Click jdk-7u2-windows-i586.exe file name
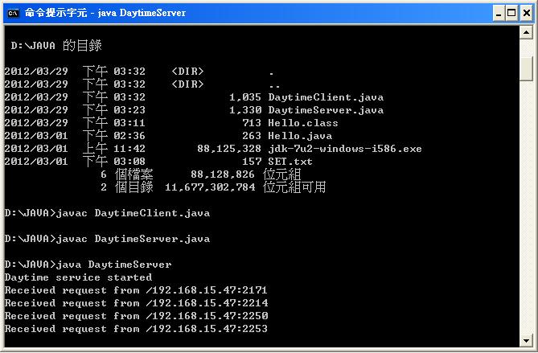Viewport: 538px width, 353px height. (x=345, y=149)
